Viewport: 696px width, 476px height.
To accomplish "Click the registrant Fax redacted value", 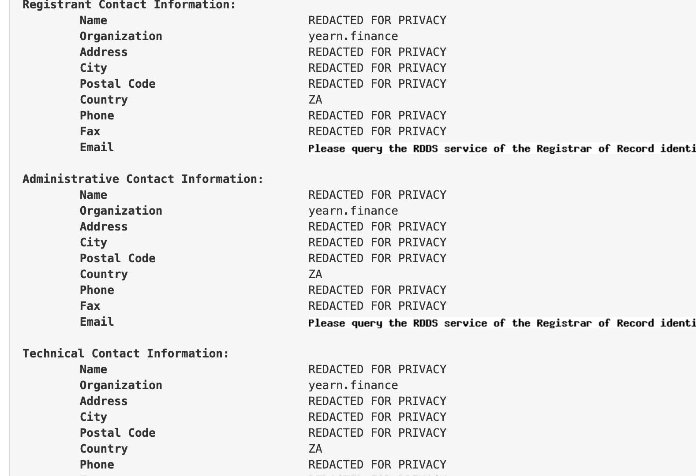I will tap(377, 131).
